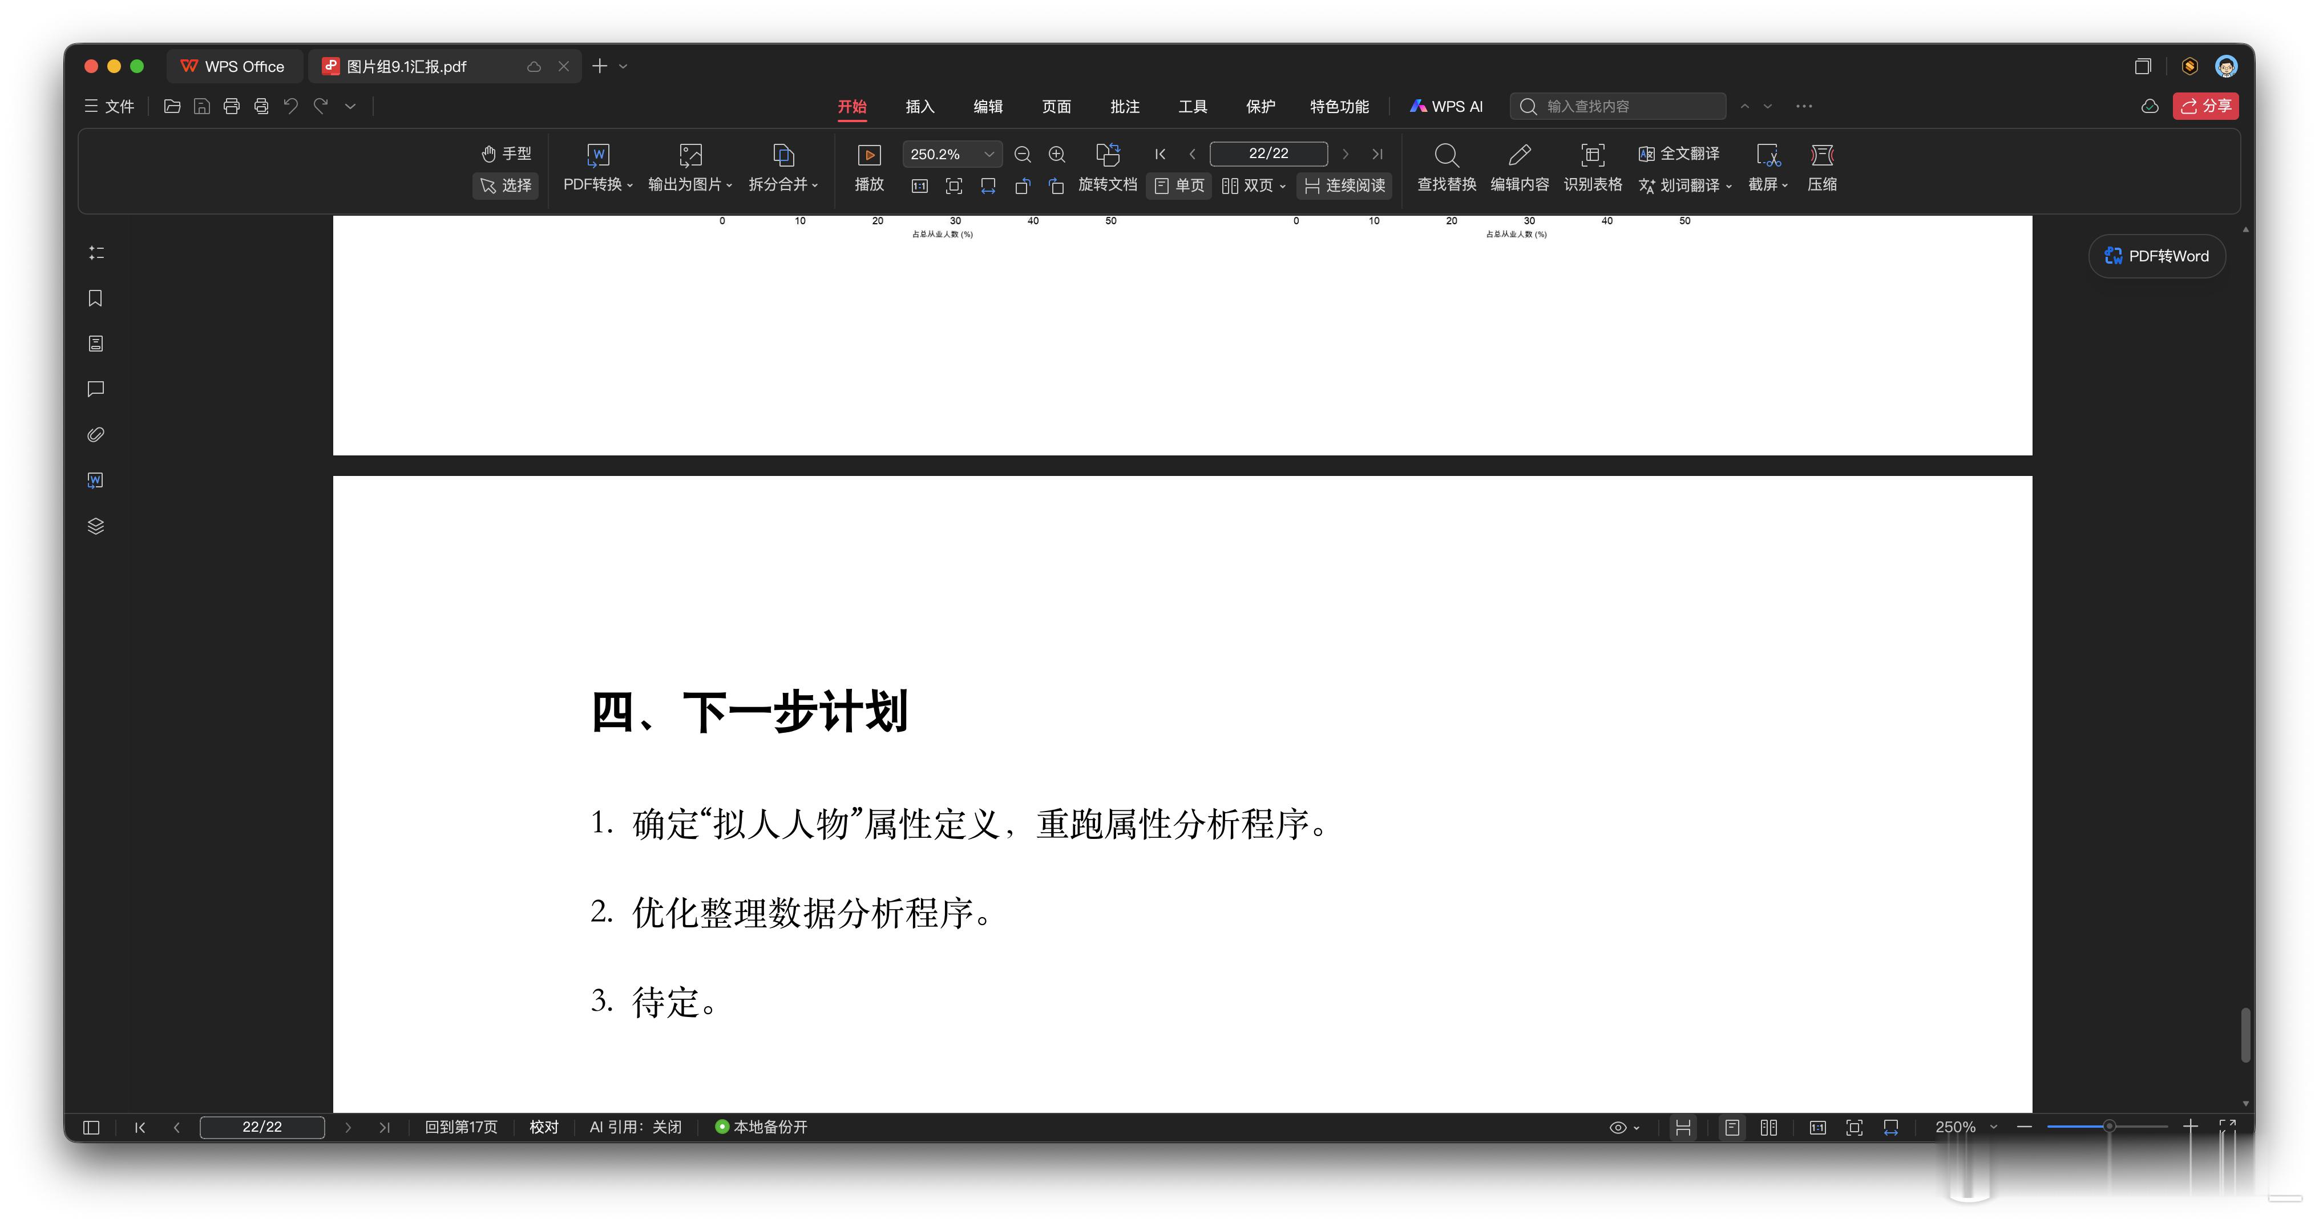Switch to the 特色功能 tab

click(x=1340, y=106)
